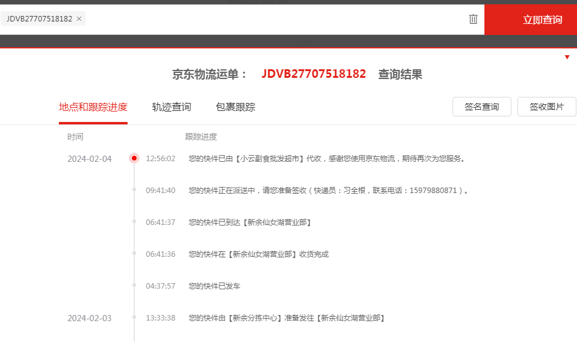Click the 收货完成 tracking entry

(x=259, y=254)
